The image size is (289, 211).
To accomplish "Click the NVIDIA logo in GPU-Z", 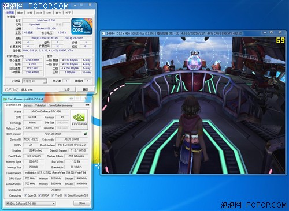I will [x=79, y=119].
